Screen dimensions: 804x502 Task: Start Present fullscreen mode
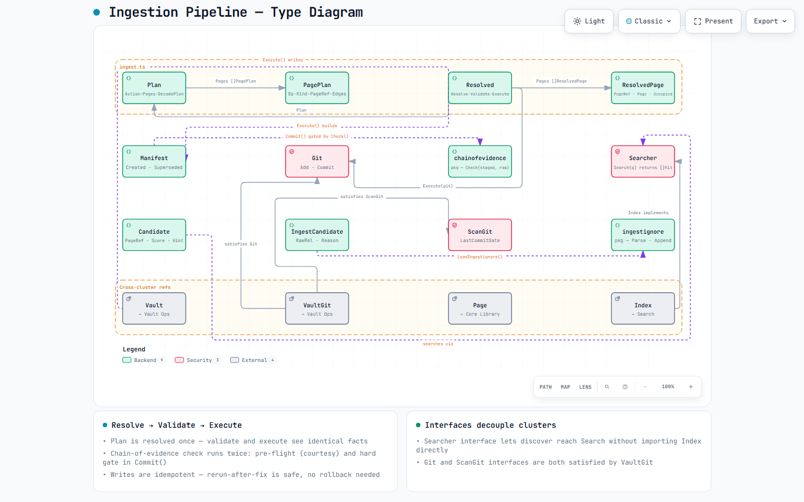point(714,21)
